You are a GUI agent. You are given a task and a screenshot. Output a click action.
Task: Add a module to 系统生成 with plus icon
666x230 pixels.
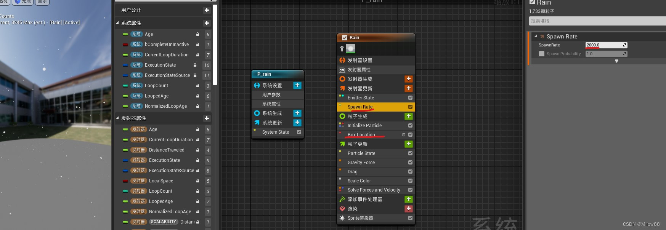click(297, 113)
